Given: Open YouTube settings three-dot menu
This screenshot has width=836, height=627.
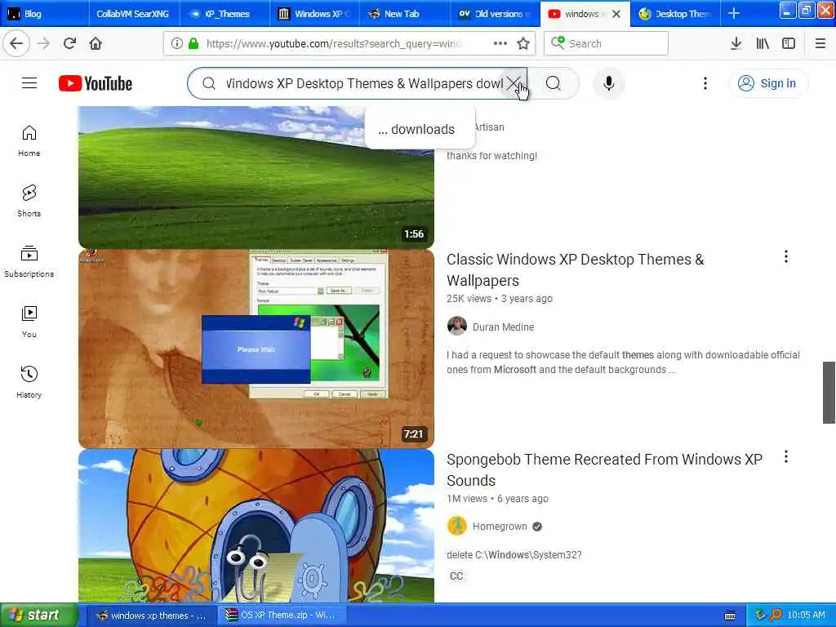Looking at the screenshot, I should (x=705, y=83).
